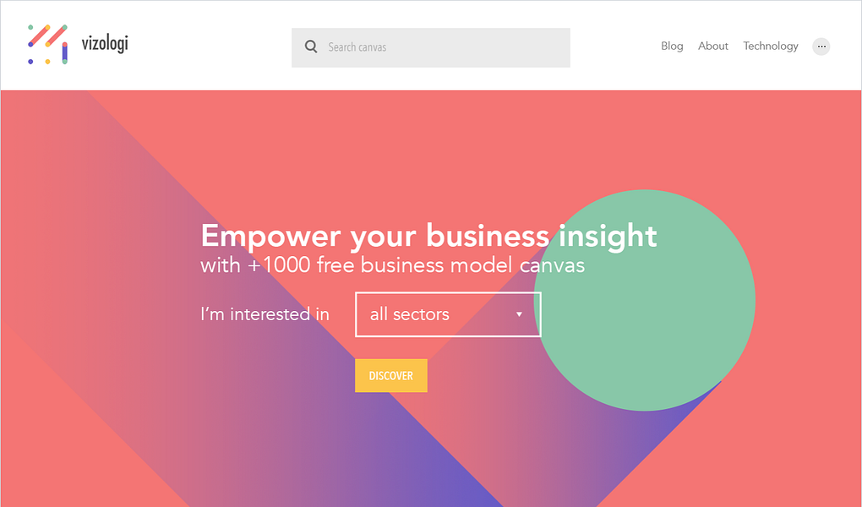
Task: Open the Blog page
Action: tap(672, 46)
